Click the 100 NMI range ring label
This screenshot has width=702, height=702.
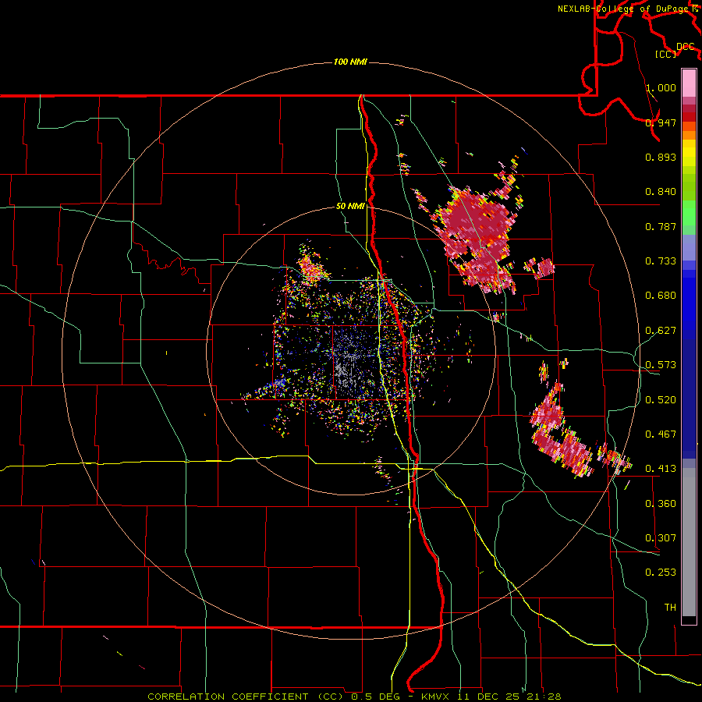[350, 62]
